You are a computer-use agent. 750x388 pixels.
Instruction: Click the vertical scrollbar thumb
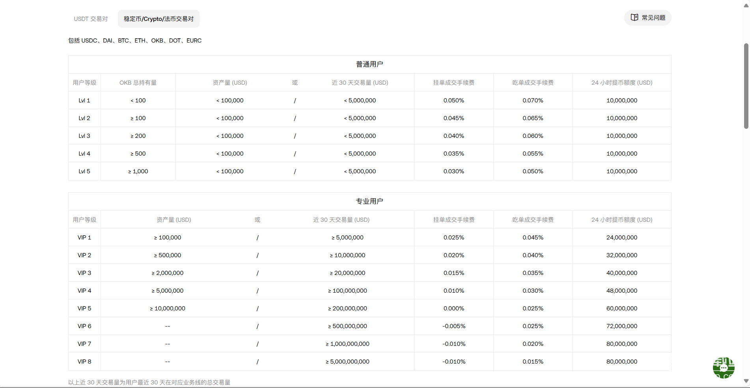click(x=746, y=86)
